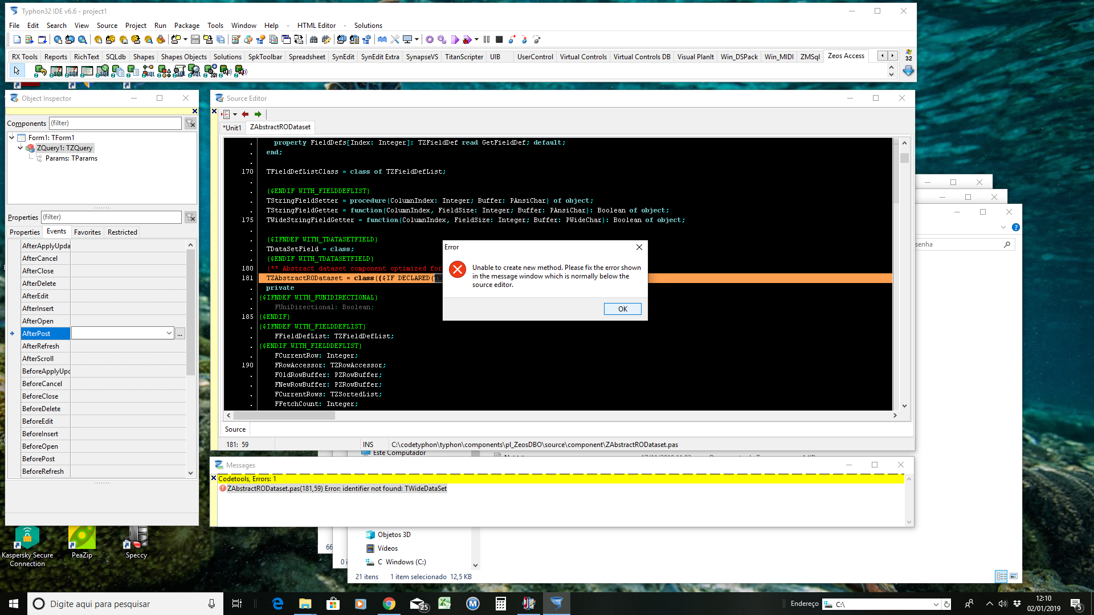Image resolution: width=1094 pixels, height=615 pixels.
Task: Switch to the Properties tab
Action: pos(25,232)
